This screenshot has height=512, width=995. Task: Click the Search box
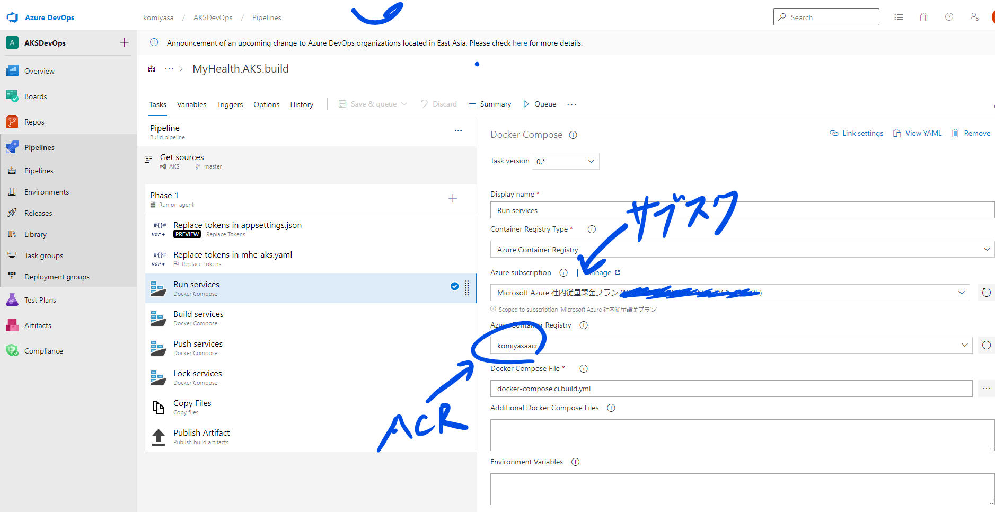826,17
